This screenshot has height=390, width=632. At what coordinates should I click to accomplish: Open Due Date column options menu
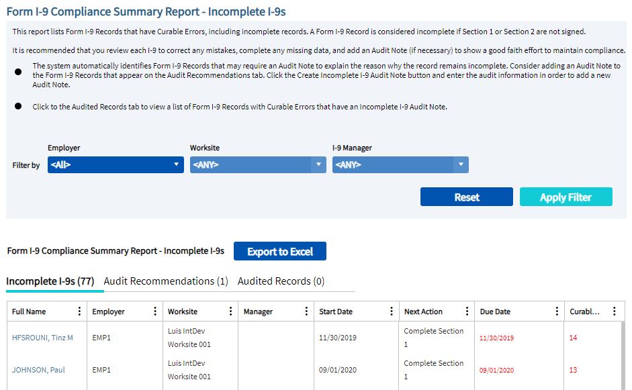pyautogui.click(x=557, y=311)
